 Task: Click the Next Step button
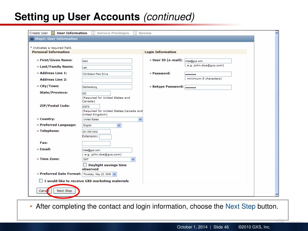[x=64, y=191]
